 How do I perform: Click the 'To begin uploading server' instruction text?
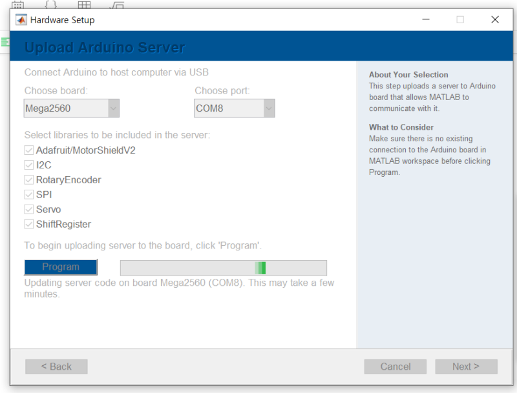point(143,245)
